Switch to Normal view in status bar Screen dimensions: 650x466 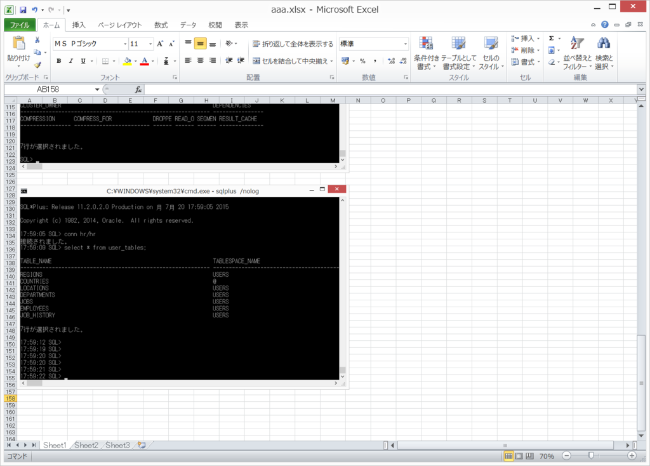click(508, 456)
